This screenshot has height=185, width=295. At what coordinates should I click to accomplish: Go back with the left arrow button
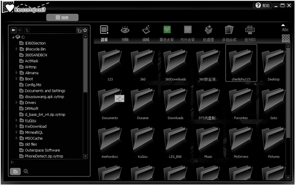pos(13,30)
